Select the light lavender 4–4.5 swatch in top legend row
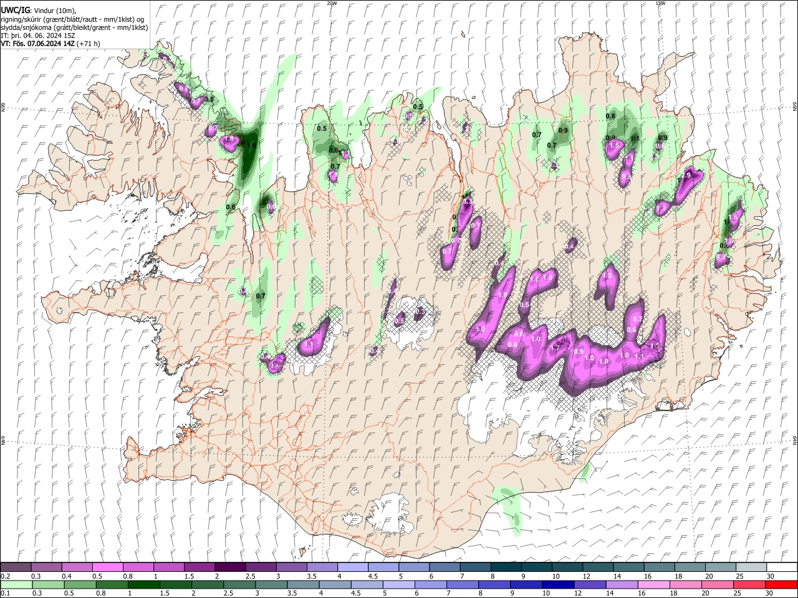The image size is (798, 598). (x=353, y=567)
